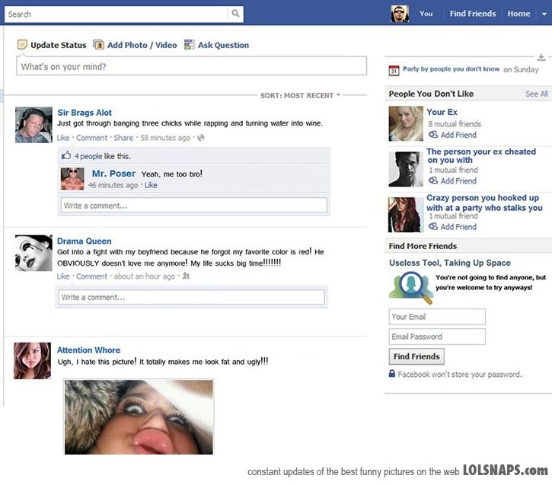The height and width of the screenshot is (485, 552).
Task: Click the lock icon near password notice
Action: click(392, 373)
